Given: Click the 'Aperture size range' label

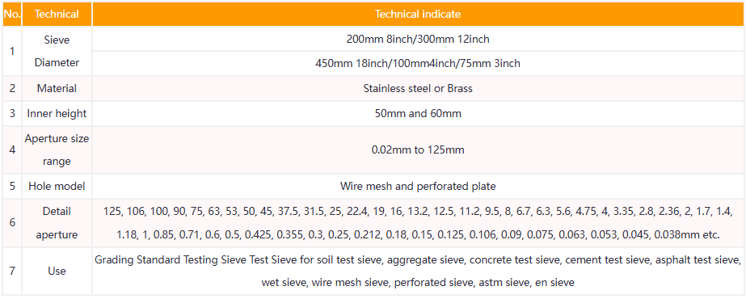Looking at the screenshot, I should 57,149.
